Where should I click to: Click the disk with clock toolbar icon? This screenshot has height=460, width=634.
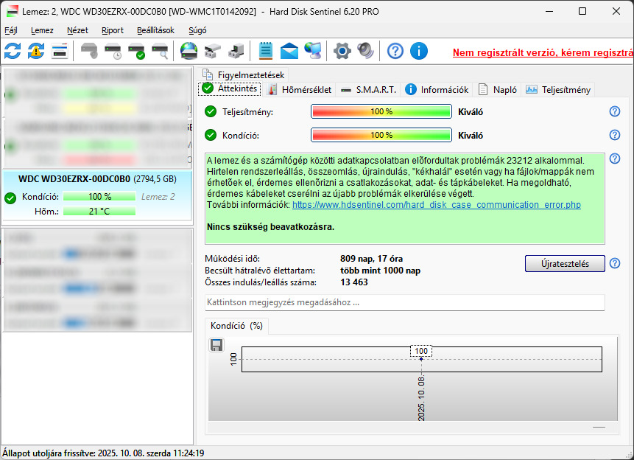pos(113,52)
